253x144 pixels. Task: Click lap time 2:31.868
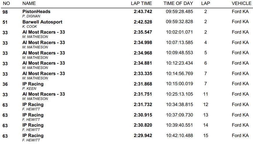143,84
